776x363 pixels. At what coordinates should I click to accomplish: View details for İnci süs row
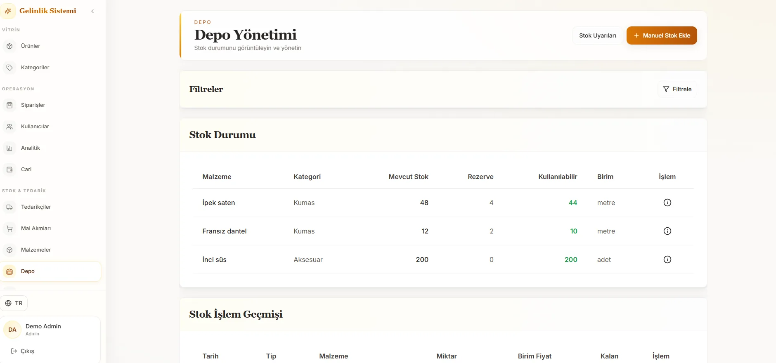point(667,259)
